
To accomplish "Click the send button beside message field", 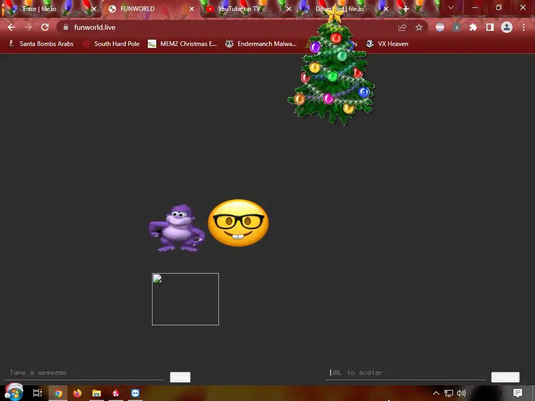I will 180,377.
